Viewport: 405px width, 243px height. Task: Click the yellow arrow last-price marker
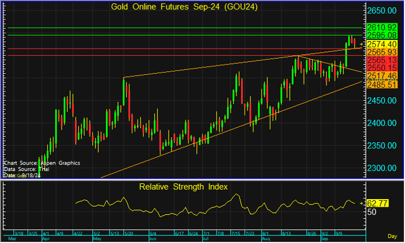[x=361, y=44]
